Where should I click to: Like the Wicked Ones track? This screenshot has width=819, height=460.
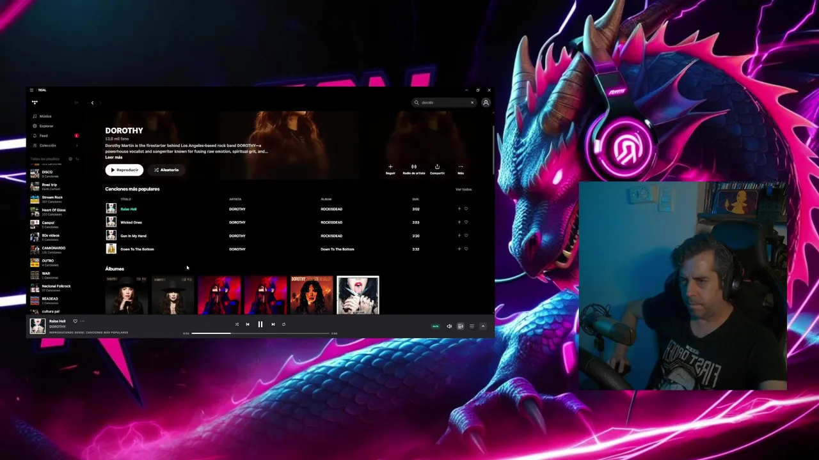[x=466, y=222]
